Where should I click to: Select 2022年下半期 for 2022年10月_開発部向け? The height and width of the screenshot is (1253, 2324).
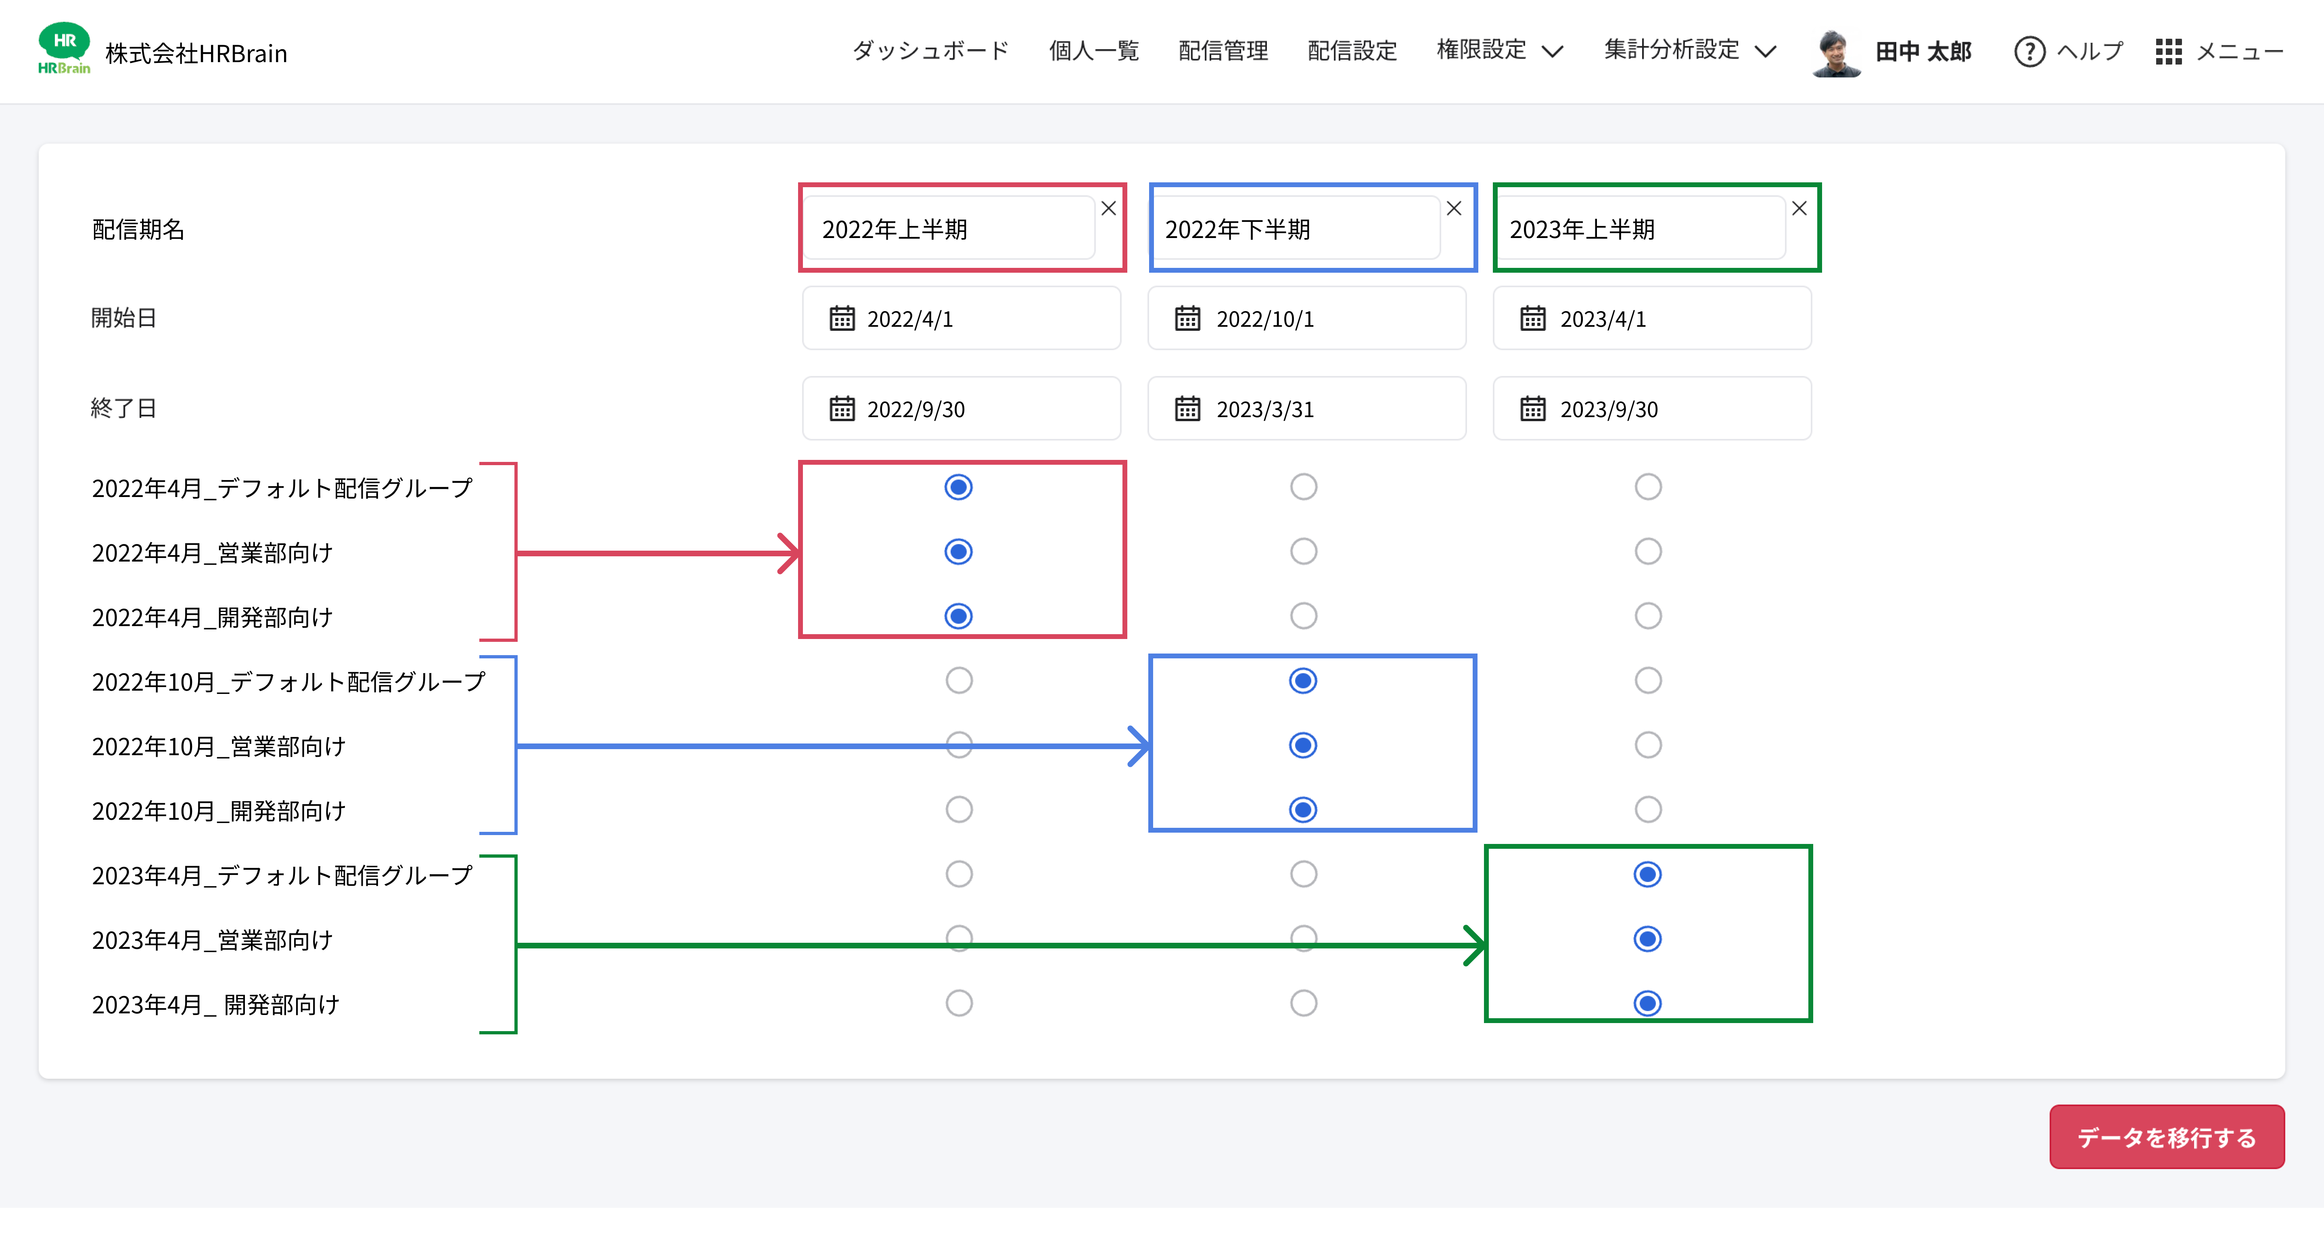(x=1303, y=809)
